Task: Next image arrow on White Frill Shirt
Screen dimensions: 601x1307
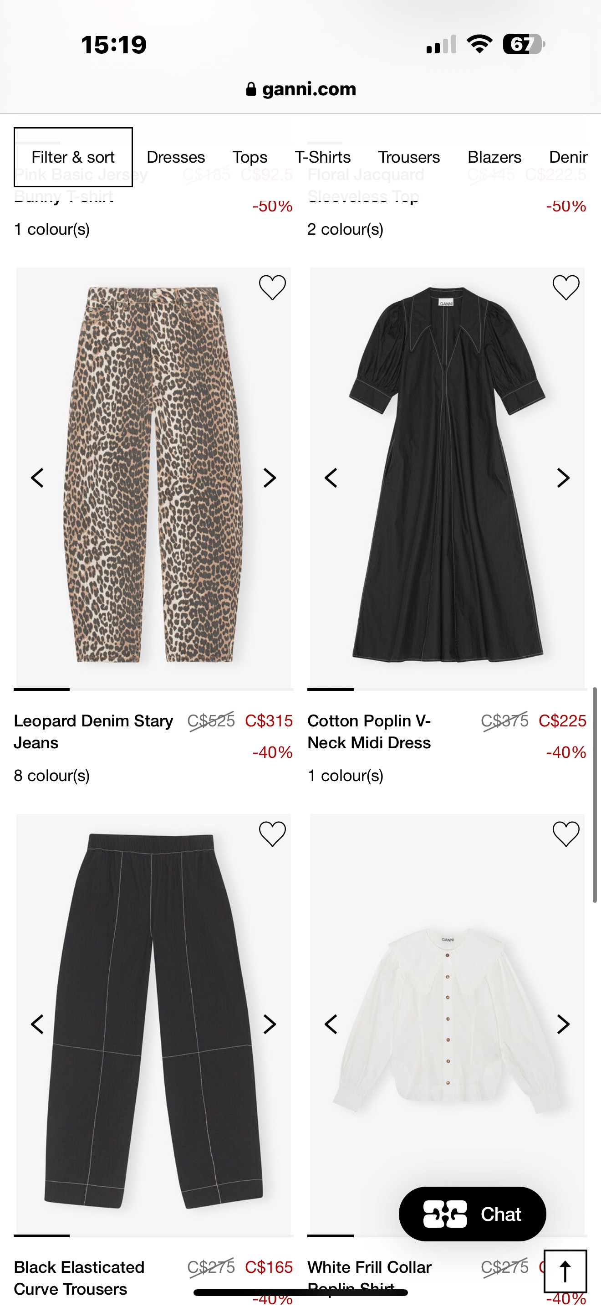Action: point(563,1024)
